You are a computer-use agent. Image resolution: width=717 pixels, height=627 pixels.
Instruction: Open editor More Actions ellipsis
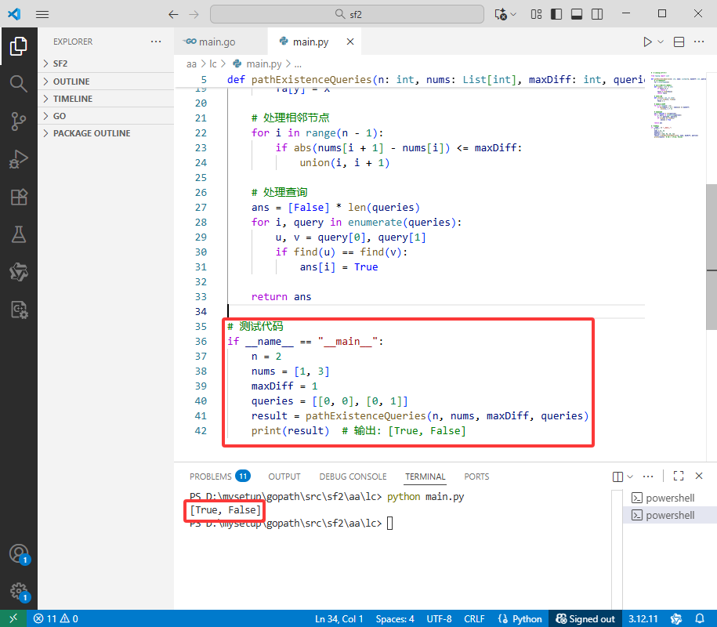(x=699, y=42)
